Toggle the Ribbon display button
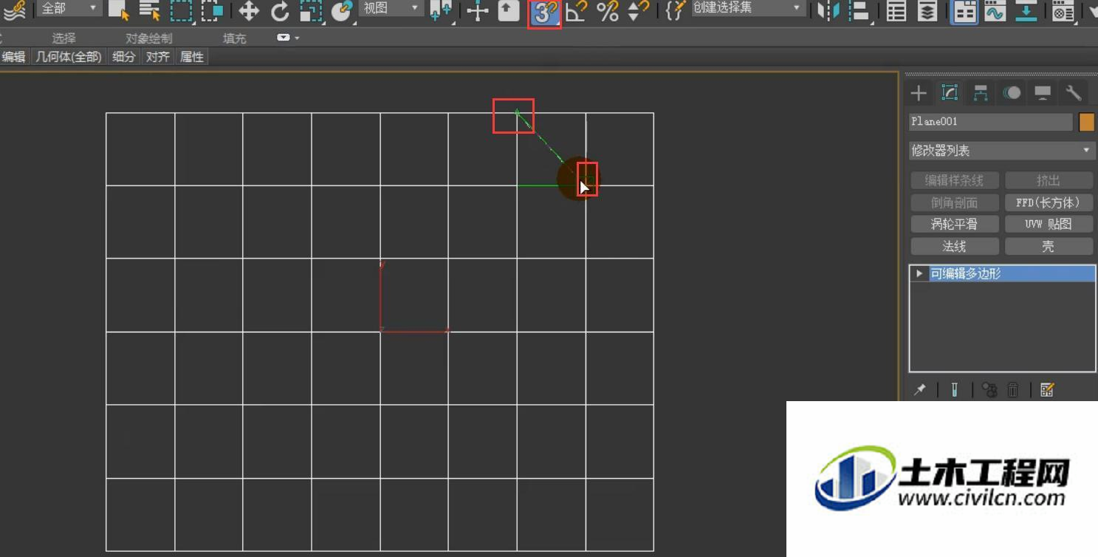The height and width of the screenshot is (557, 1098). (x=964, y=11)
